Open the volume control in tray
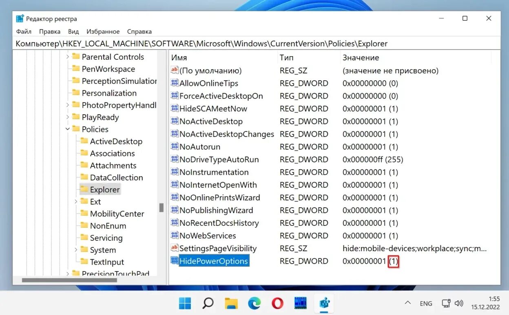The width and height of the screenshot is (509, 315). (x=459, y=303)
